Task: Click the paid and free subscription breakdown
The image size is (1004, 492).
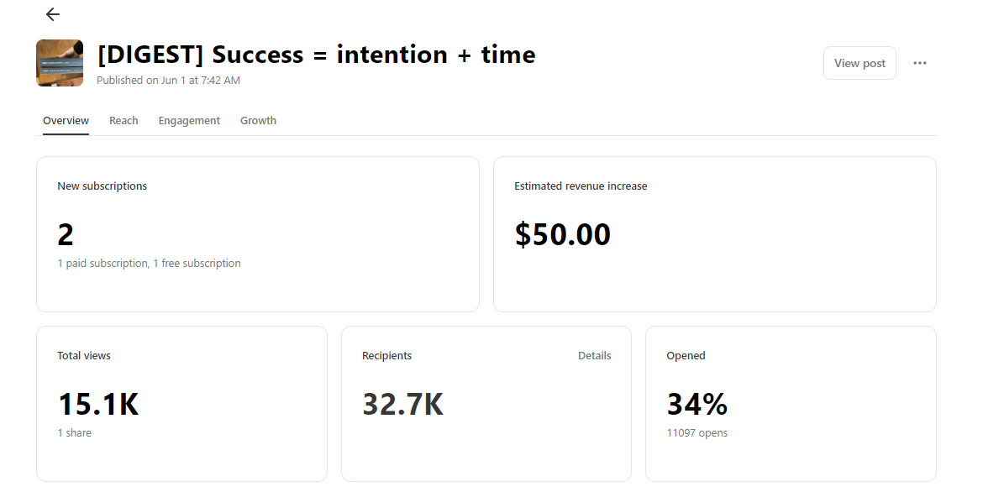Action: coord(149,264)
